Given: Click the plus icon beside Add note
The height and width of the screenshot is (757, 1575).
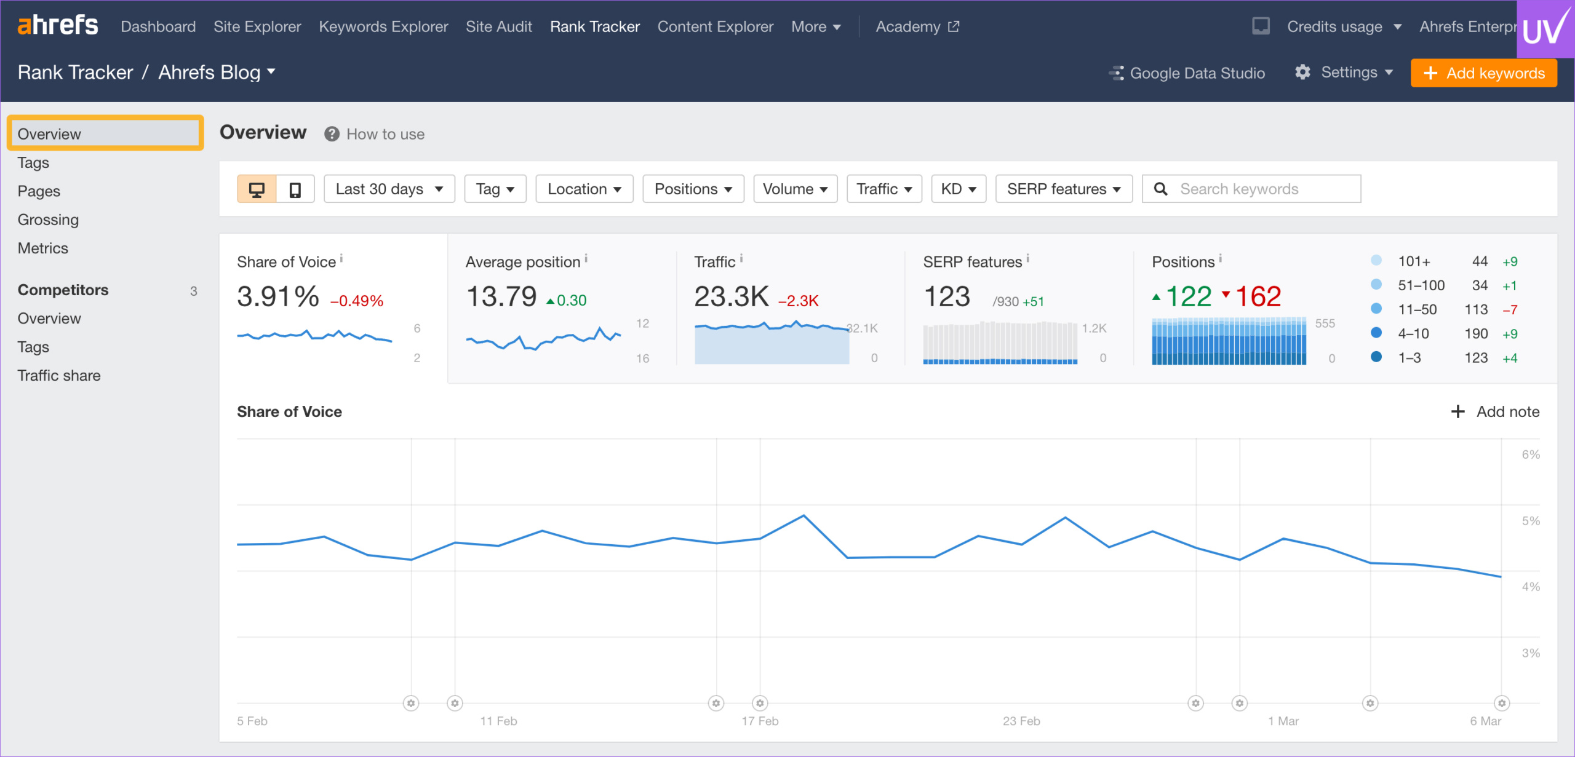Looking at the screenshot, I should [x=1457, y=411].
